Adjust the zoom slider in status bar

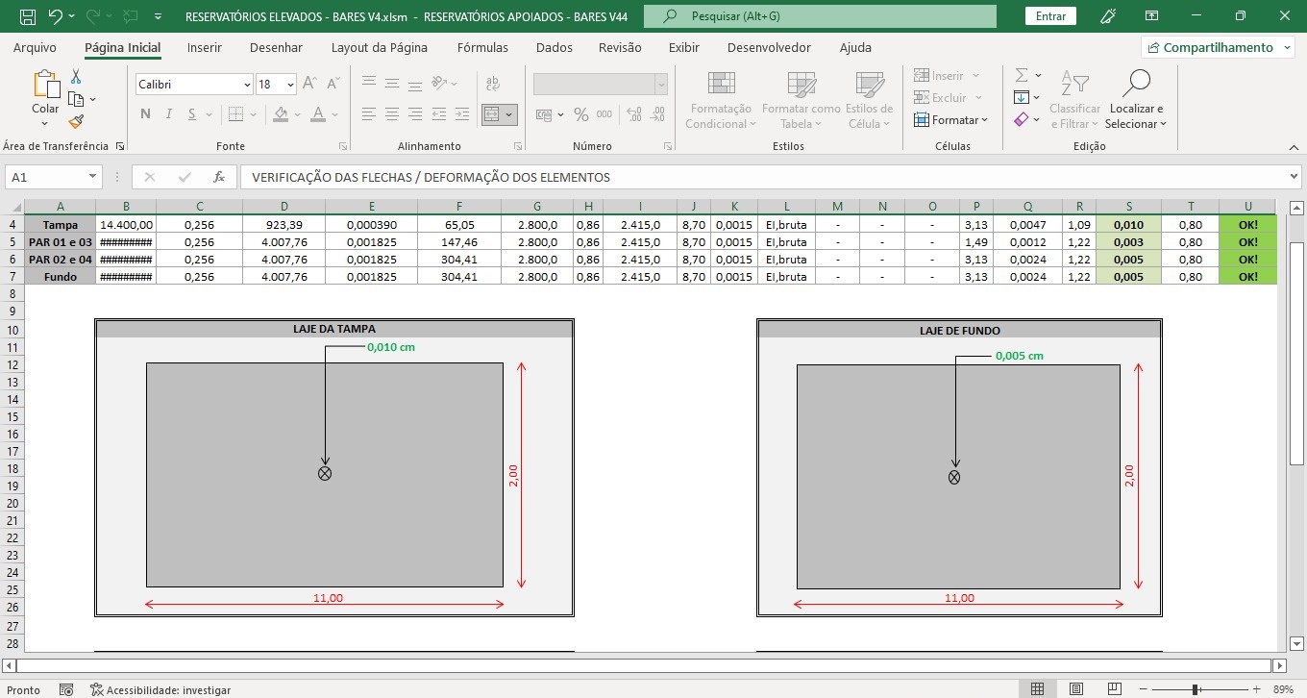(1195, 689)
